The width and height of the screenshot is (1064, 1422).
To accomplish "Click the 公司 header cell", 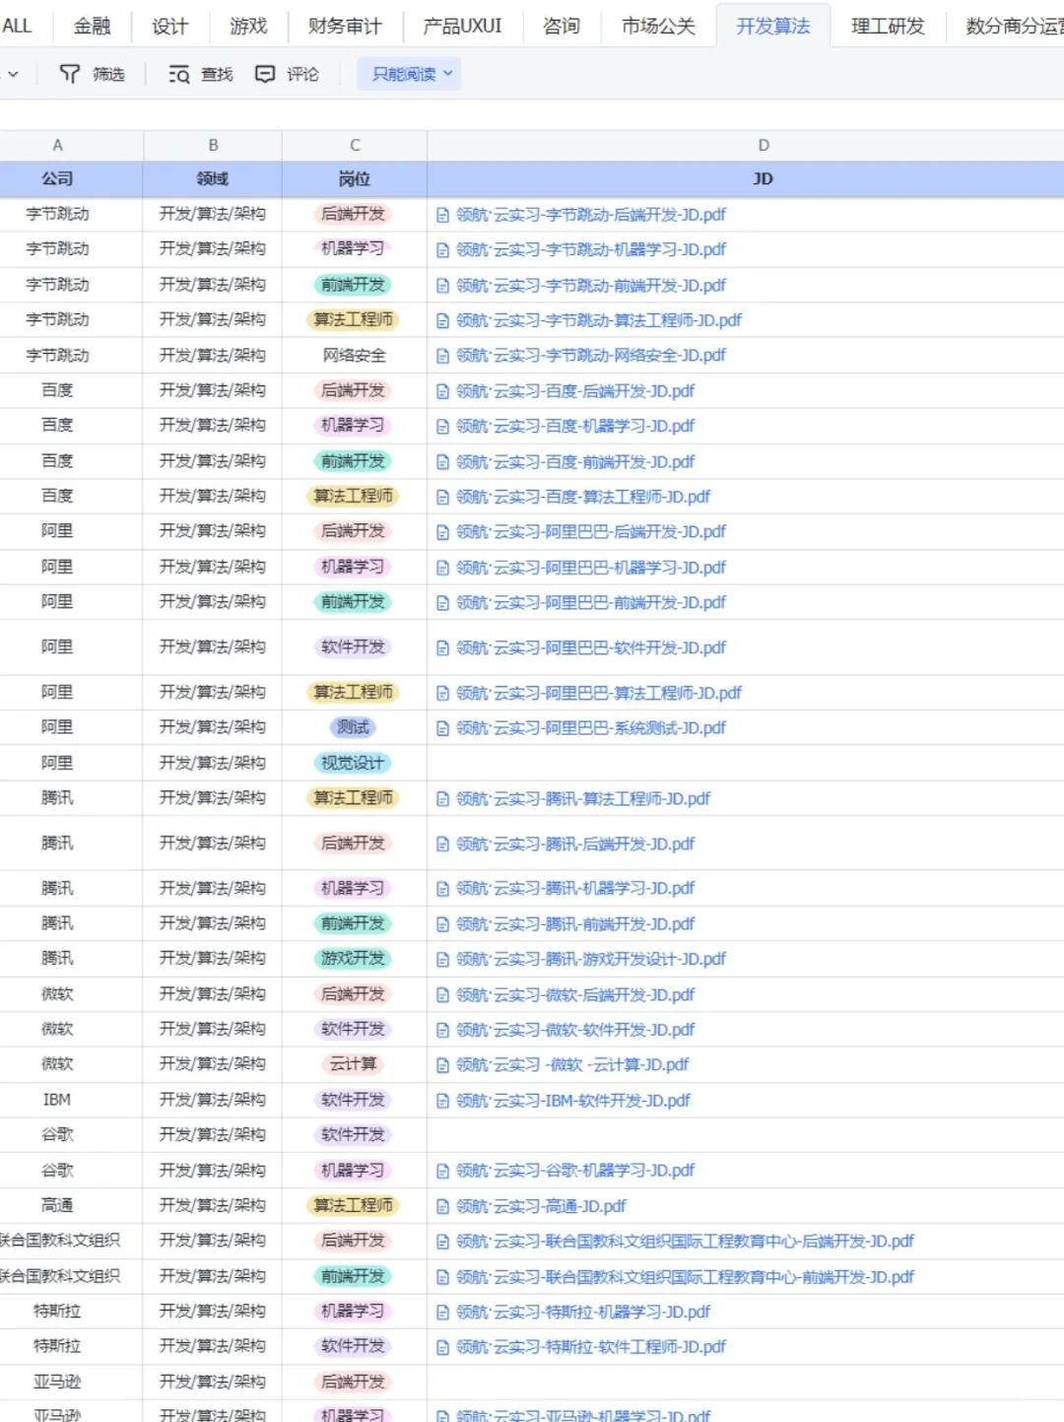I will [x=58, y=178].
